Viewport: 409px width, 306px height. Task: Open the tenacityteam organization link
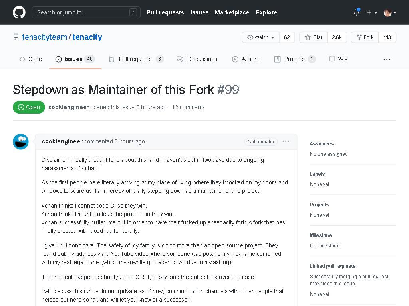point(44,37)
